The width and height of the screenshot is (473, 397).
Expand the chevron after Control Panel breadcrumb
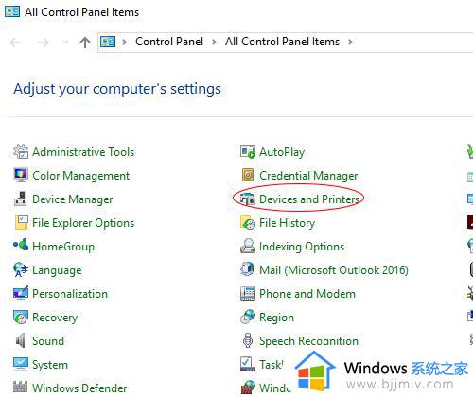pyautogui.click(x=214, y=42)
